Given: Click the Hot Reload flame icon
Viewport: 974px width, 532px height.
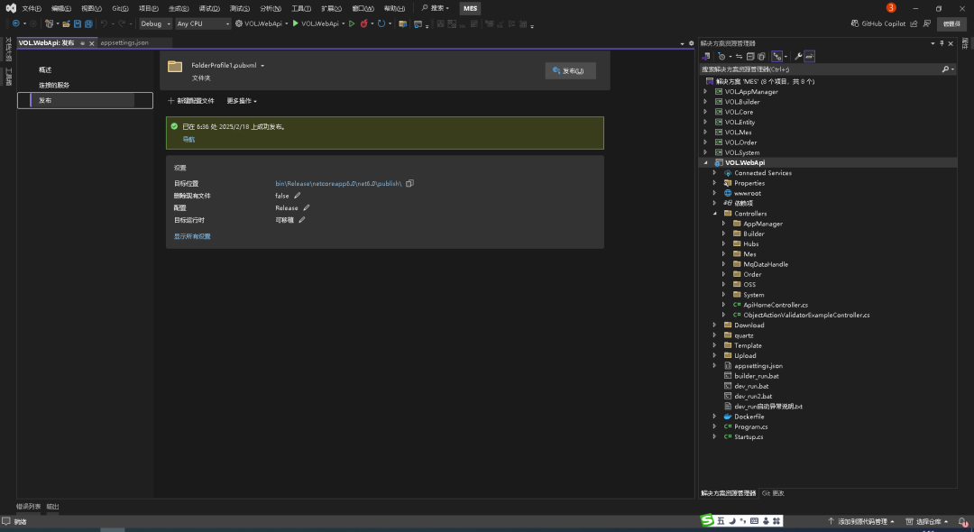Looking at the screenshot, I should coord(364,23).
